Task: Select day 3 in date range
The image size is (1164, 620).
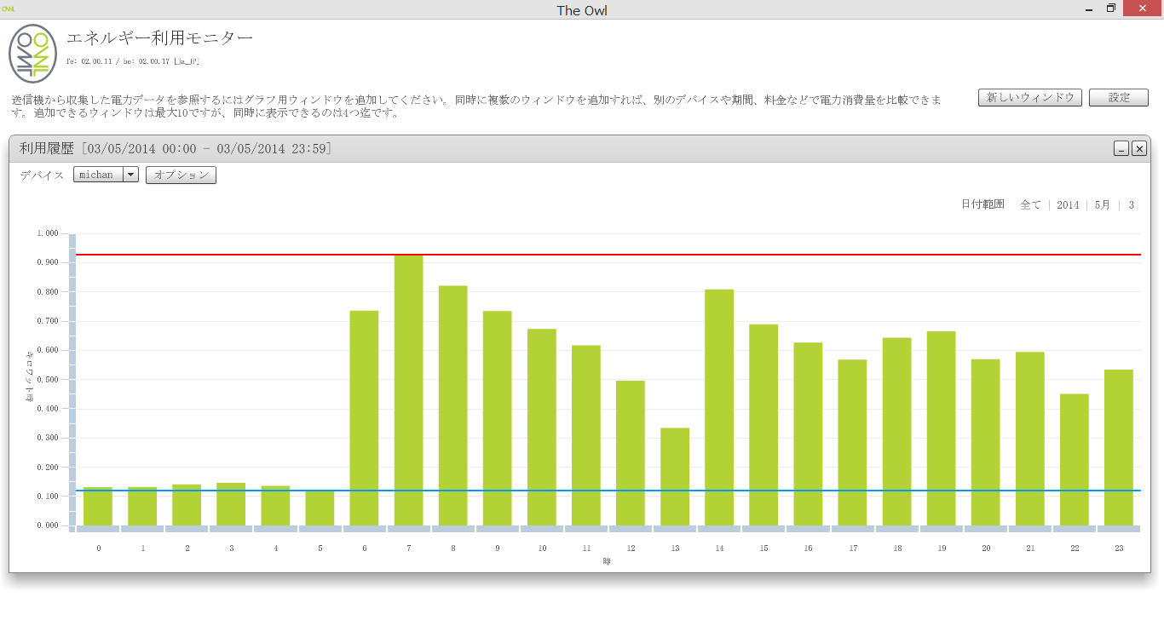Action: [x=1131, y=205]
